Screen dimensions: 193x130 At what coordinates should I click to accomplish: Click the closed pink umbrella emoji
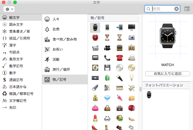pyautogui.click(x=120, y=98)
